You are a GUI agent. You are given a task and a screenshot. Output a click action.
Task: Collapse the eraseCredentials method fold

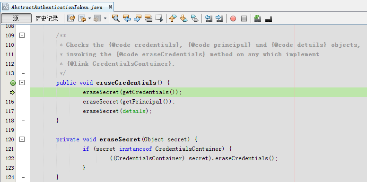[22, 83]
